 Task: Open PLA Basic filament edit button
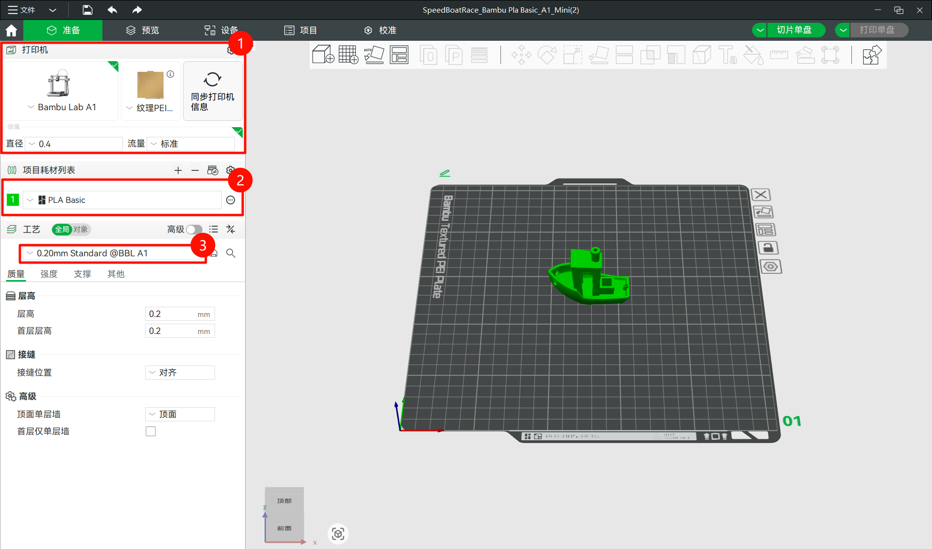click(x=231, y=200)
